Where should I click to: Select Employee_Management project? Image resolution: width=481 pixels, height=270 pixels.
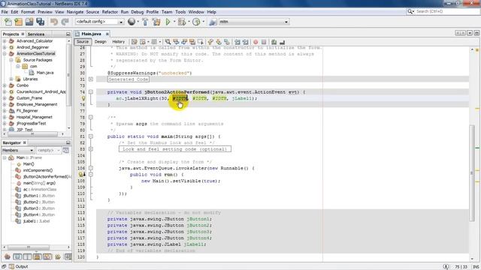point(37,104)
